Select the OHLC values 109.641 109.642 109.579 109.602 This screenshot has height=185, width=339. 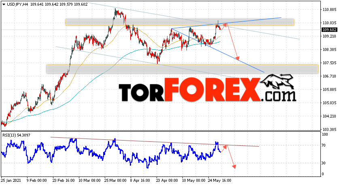(x=59, y=4)
